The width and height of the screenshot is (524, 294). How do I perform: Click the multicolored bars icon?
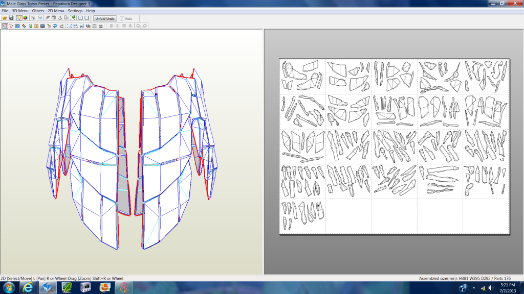tap(88, 26)
